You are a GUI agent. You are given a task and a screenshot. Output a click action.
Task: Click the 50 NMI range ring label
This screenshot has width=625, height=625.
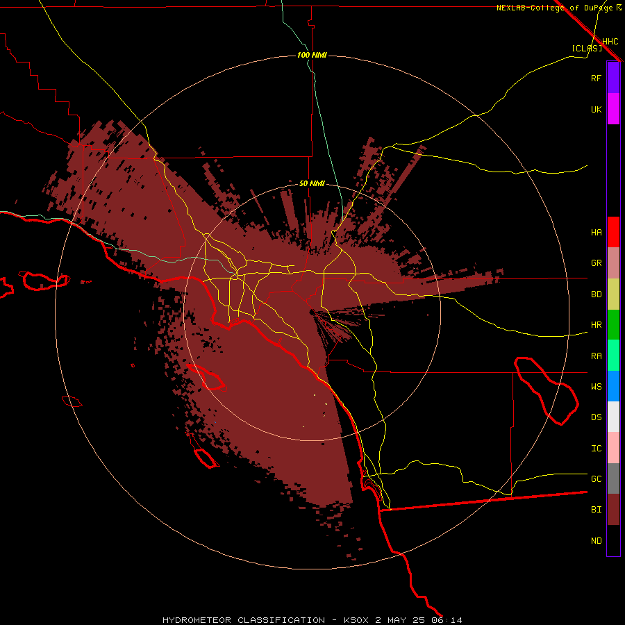(x=312, y=184)
